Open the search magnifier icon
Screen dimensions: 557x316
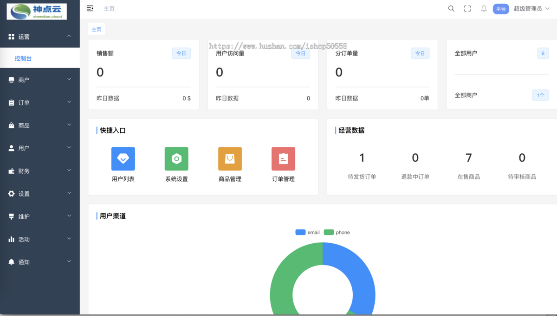[451, 8]
